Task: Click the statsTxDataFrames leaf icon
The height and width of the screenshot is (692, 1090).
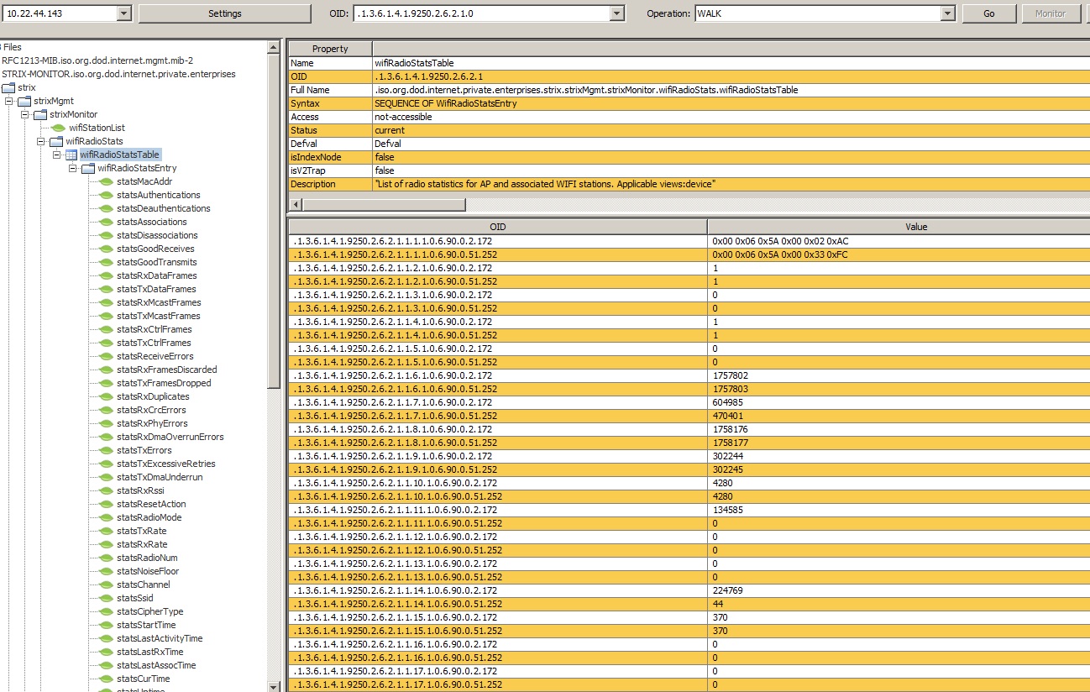Action: [106, 289]
